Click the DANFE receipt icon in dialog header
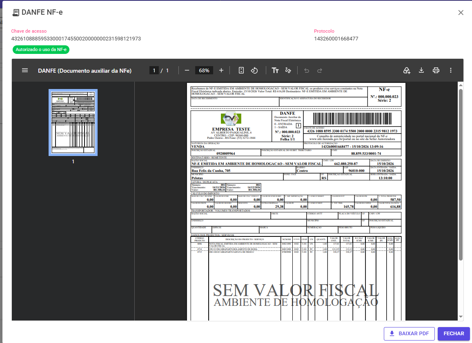Screen dimensions: 472x343 coord(16,13)
